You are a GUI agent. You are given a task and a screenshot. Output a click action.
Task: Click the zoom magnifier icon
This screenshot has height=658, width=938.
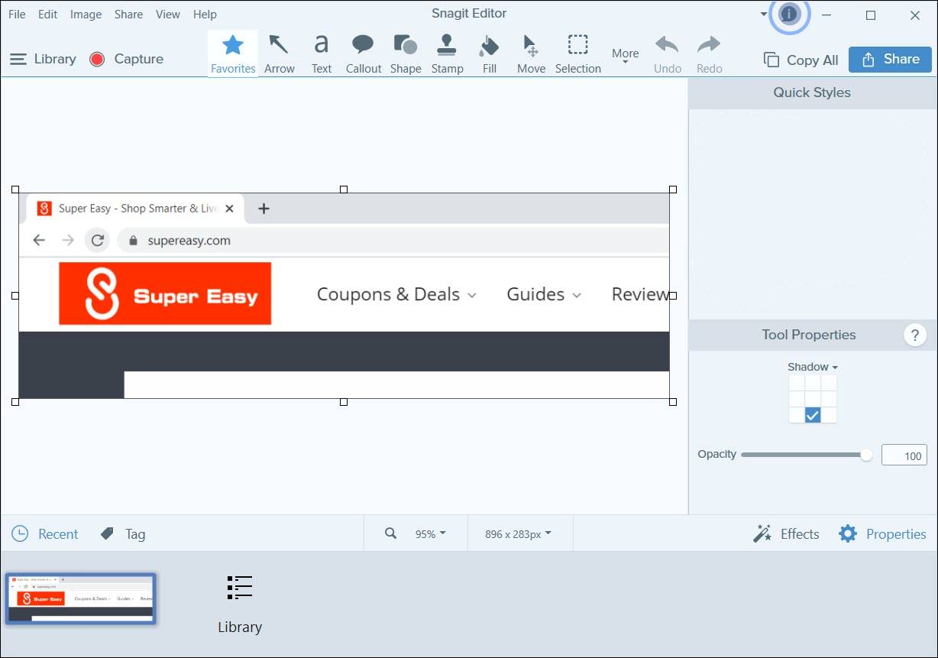[390, 533]
